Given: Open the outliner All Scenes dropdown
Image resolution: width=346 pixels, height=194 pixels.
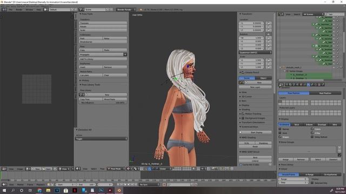Looking at the screenshot, I should (313, 15).
